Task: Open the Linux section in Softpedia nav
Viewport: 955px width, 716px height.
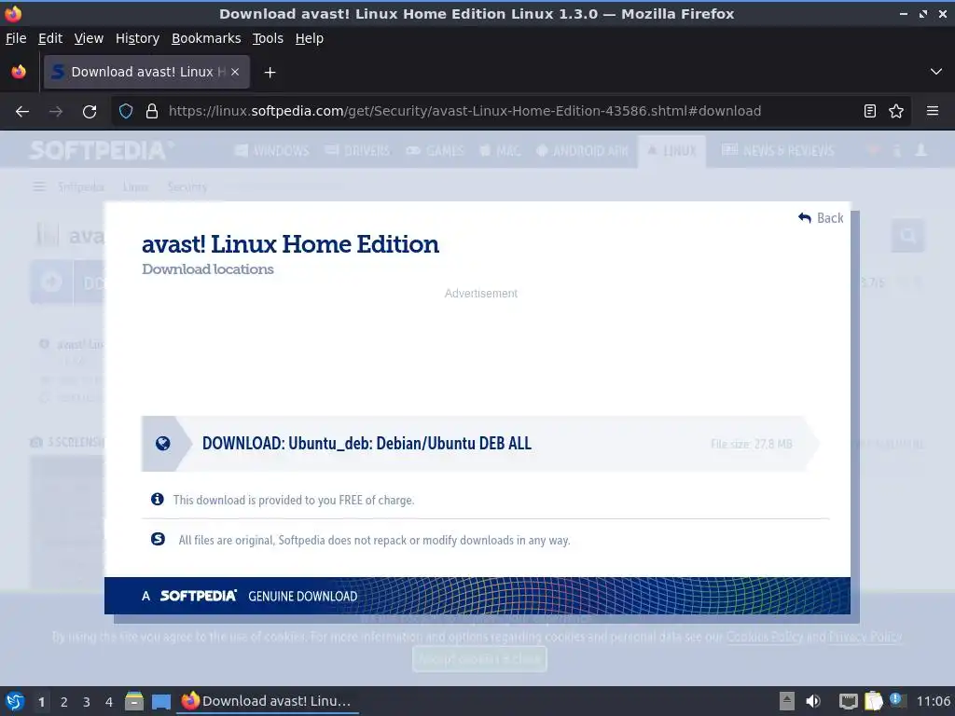Action: pyautogui.click(x=671, y=150)
